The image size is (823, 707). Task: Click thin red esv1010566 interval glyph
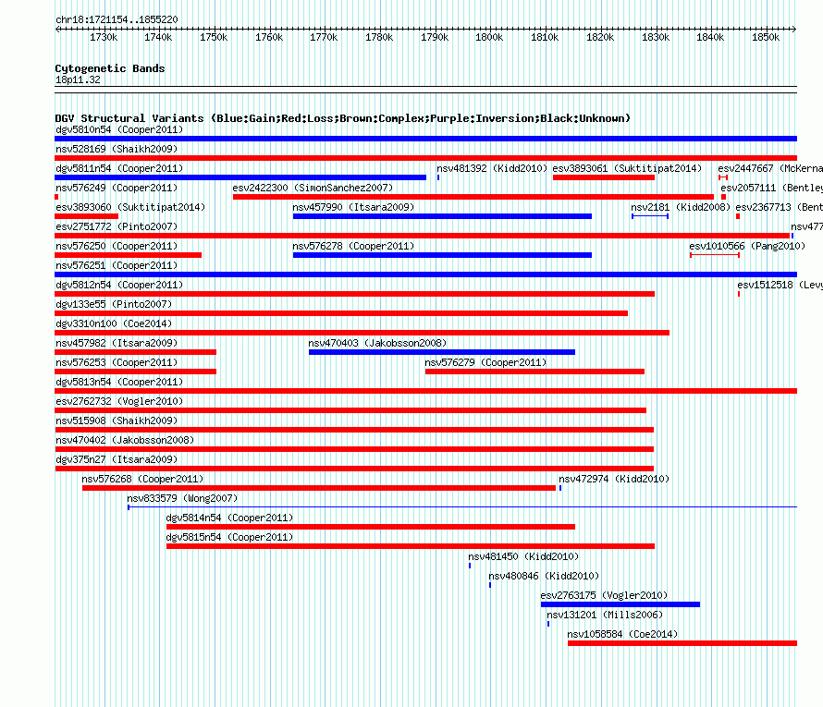point(715,255)
